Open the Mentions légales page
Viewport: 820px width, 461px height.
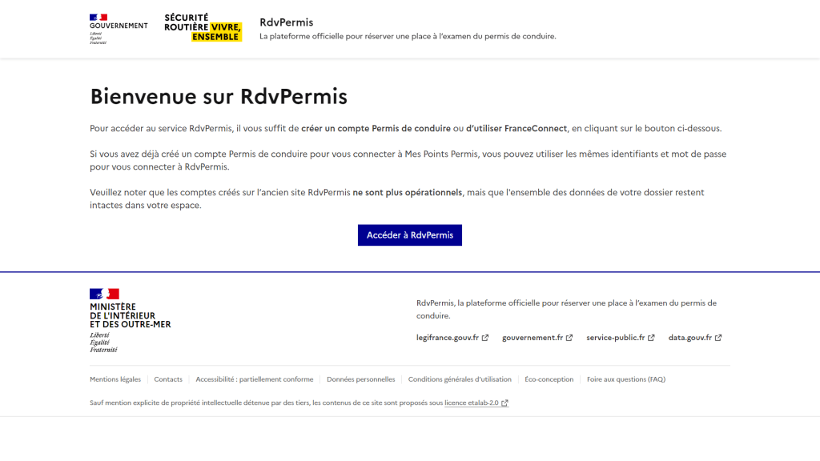click(x=115, y=379)
